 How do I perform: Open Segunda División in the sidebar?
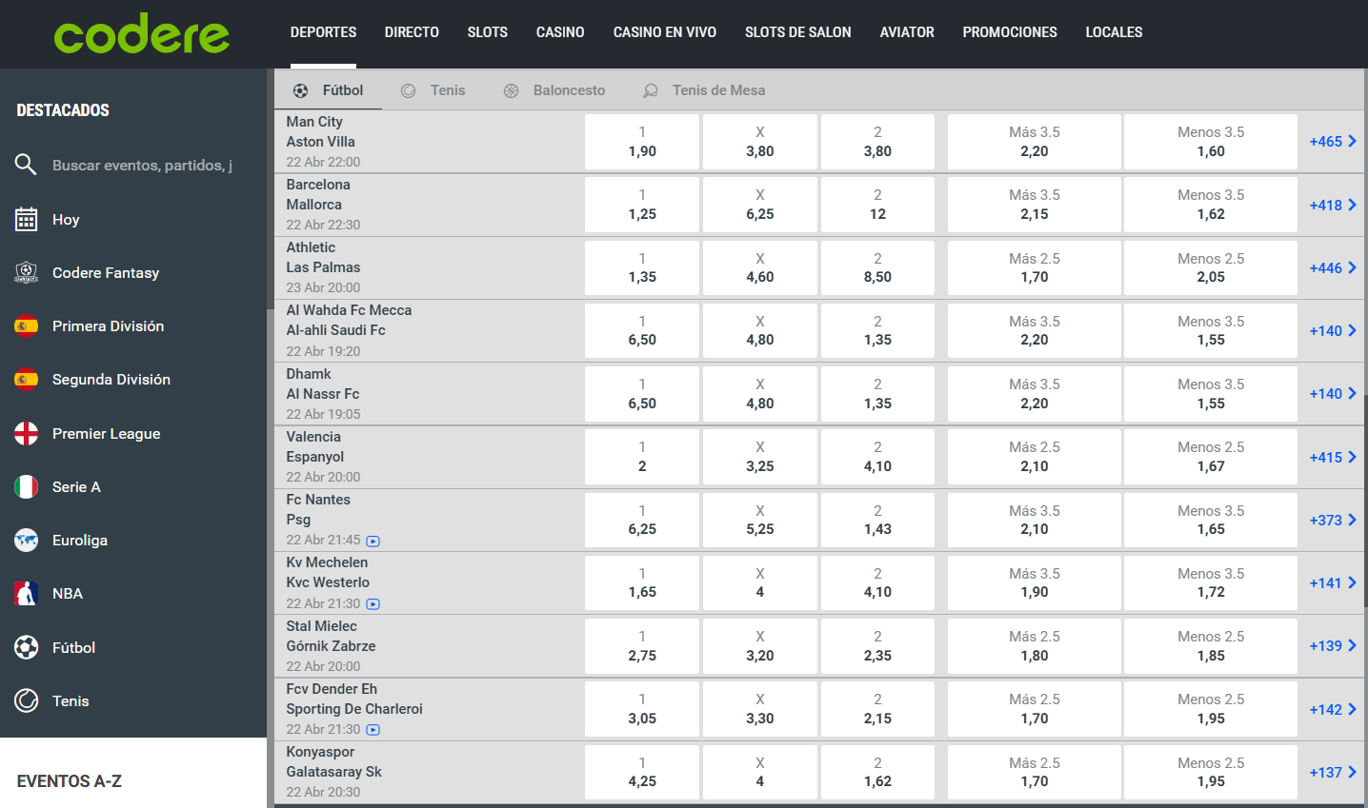click(111, 380)
